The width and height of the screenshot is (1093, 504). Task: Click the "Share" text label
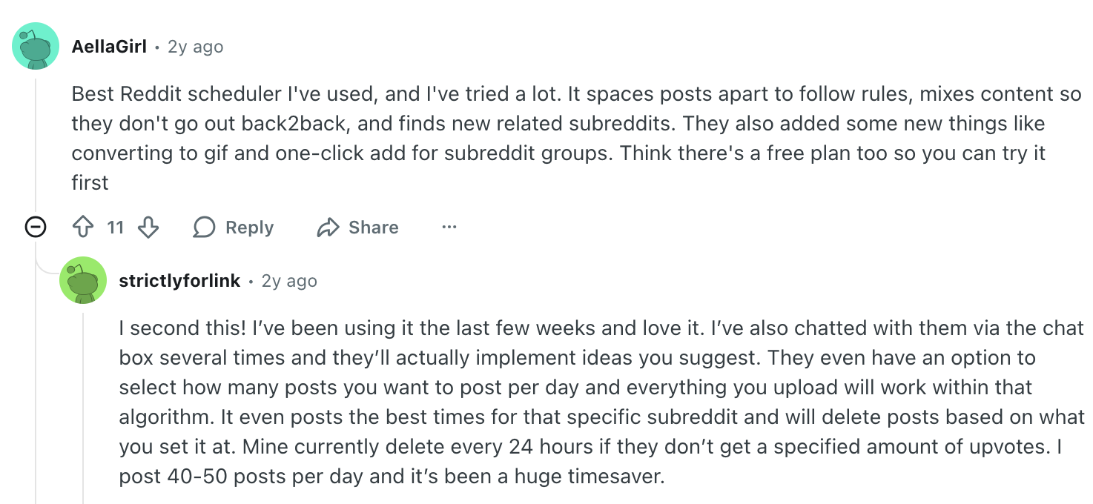[x=373, y=228]
